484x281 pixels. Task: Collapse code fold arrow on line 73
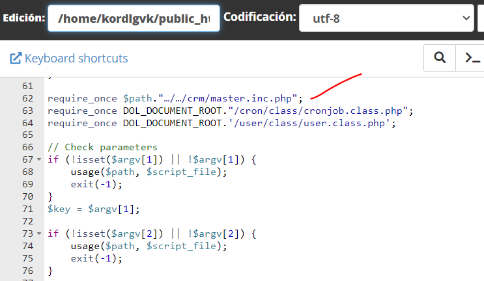(x=39, y=234)
